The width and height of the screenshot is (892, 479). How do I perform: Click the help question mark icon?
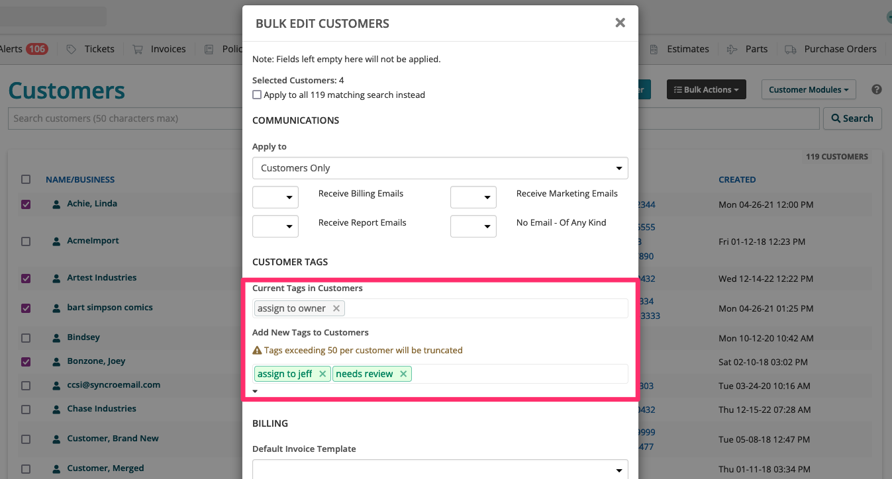pyautogui.click(x=877, y=89)
